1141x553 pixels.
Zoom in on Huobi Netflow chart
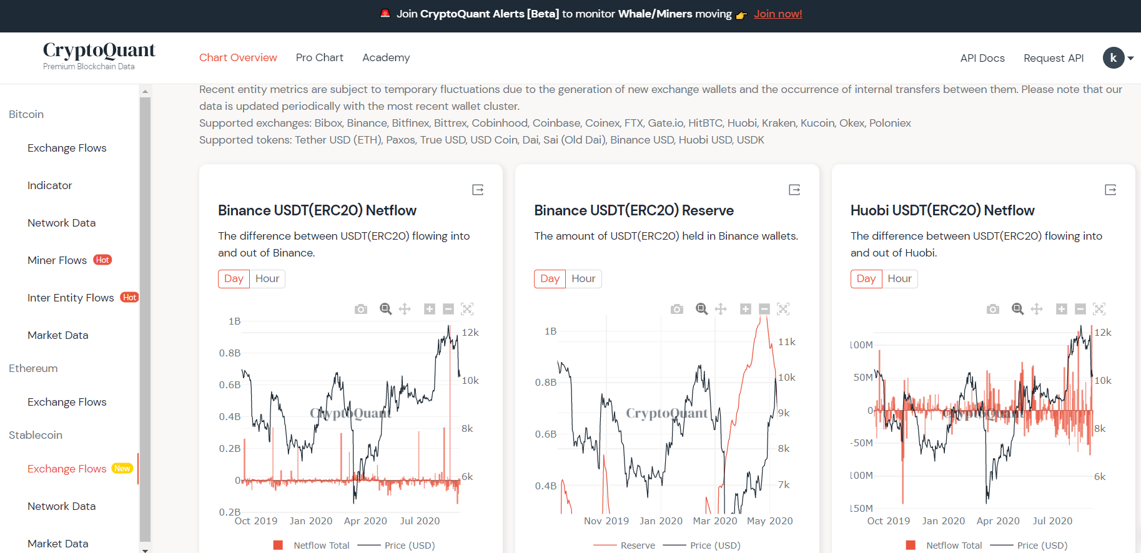coord(1062,309)
